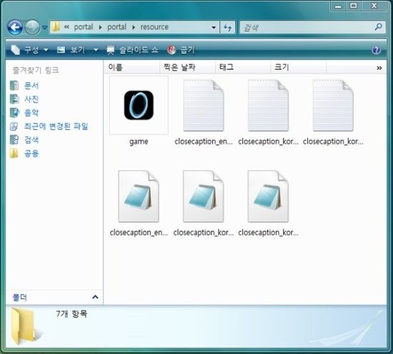The width and height of the screenshot is (393, 354).
Task: Click the 'resource' breadcrumb segment
Action: point(154,27)
